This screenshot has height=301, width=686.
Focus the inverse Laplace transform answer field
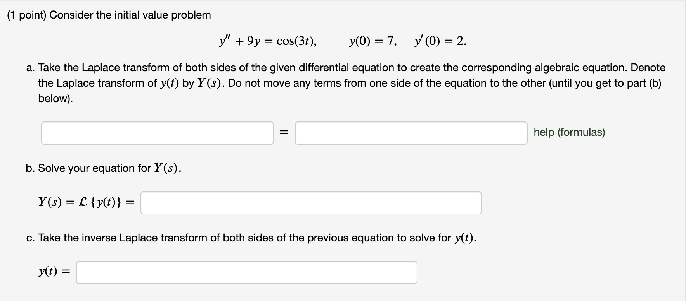(246, 272)
